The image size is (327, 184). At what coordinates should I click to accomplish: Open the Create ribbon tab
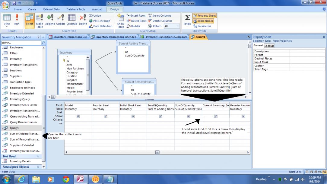(x=32, y=9)
